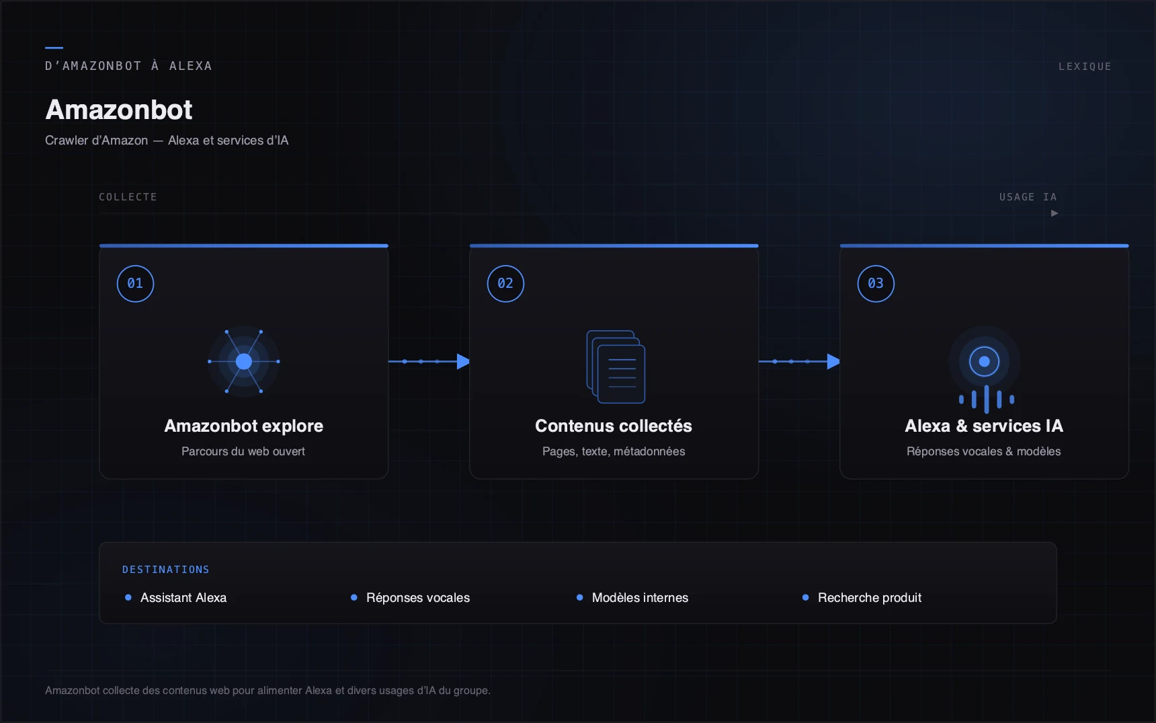Select the 'Recherche produit' destination item
The height and width of the screenshot is (723, 1156).
[862, 597]
